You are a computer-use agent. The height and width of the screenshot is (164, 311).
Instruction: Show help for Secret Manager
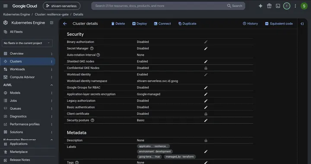pos(92,48)
